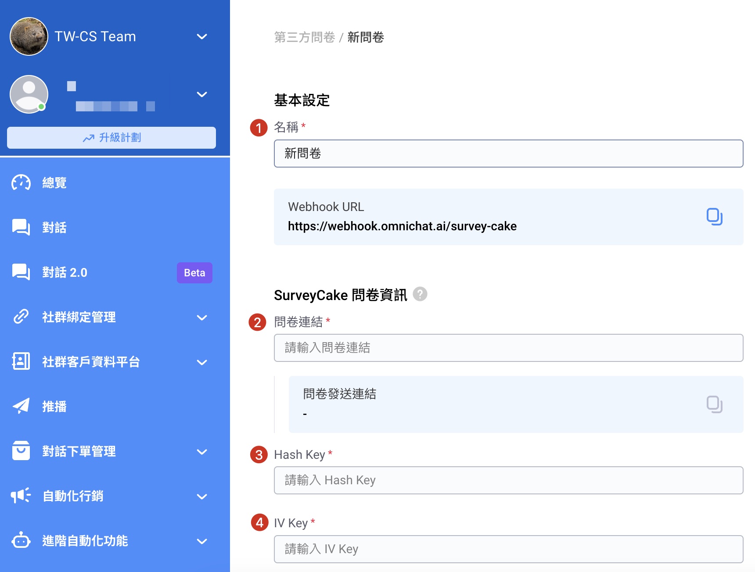Expand 社群綁定管理 submenu

tap(202, 317)
